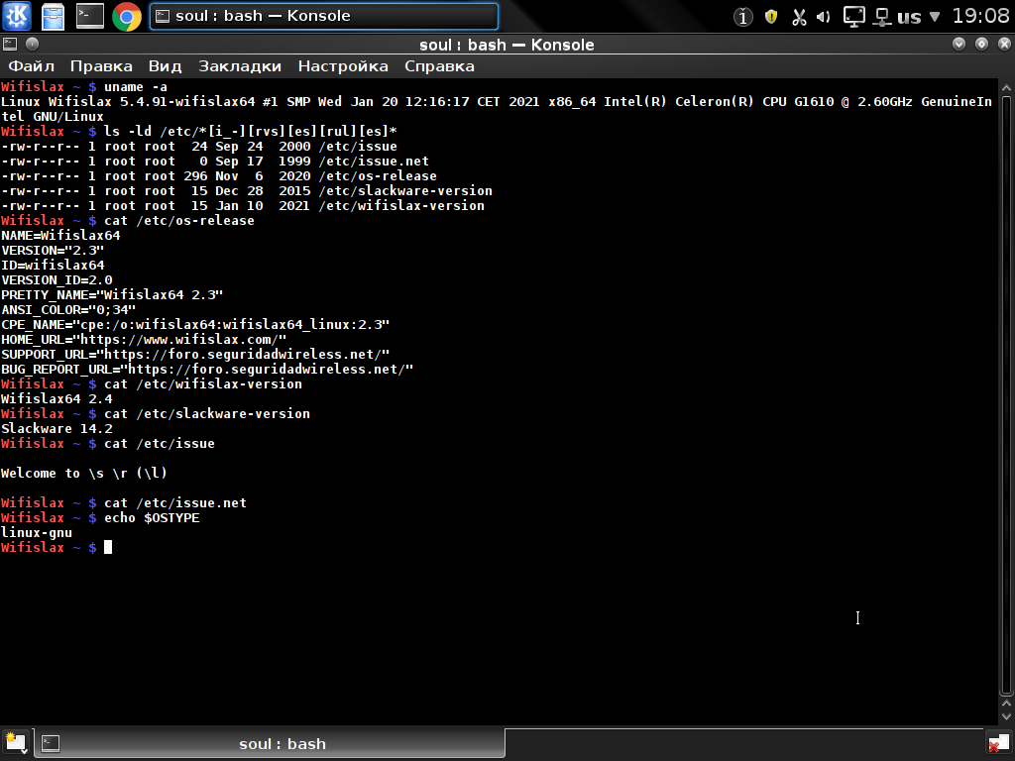Viewport: 1015px width, 761px height.
Task: Click the BUG_REPORT_URL line
Action: 207,370
